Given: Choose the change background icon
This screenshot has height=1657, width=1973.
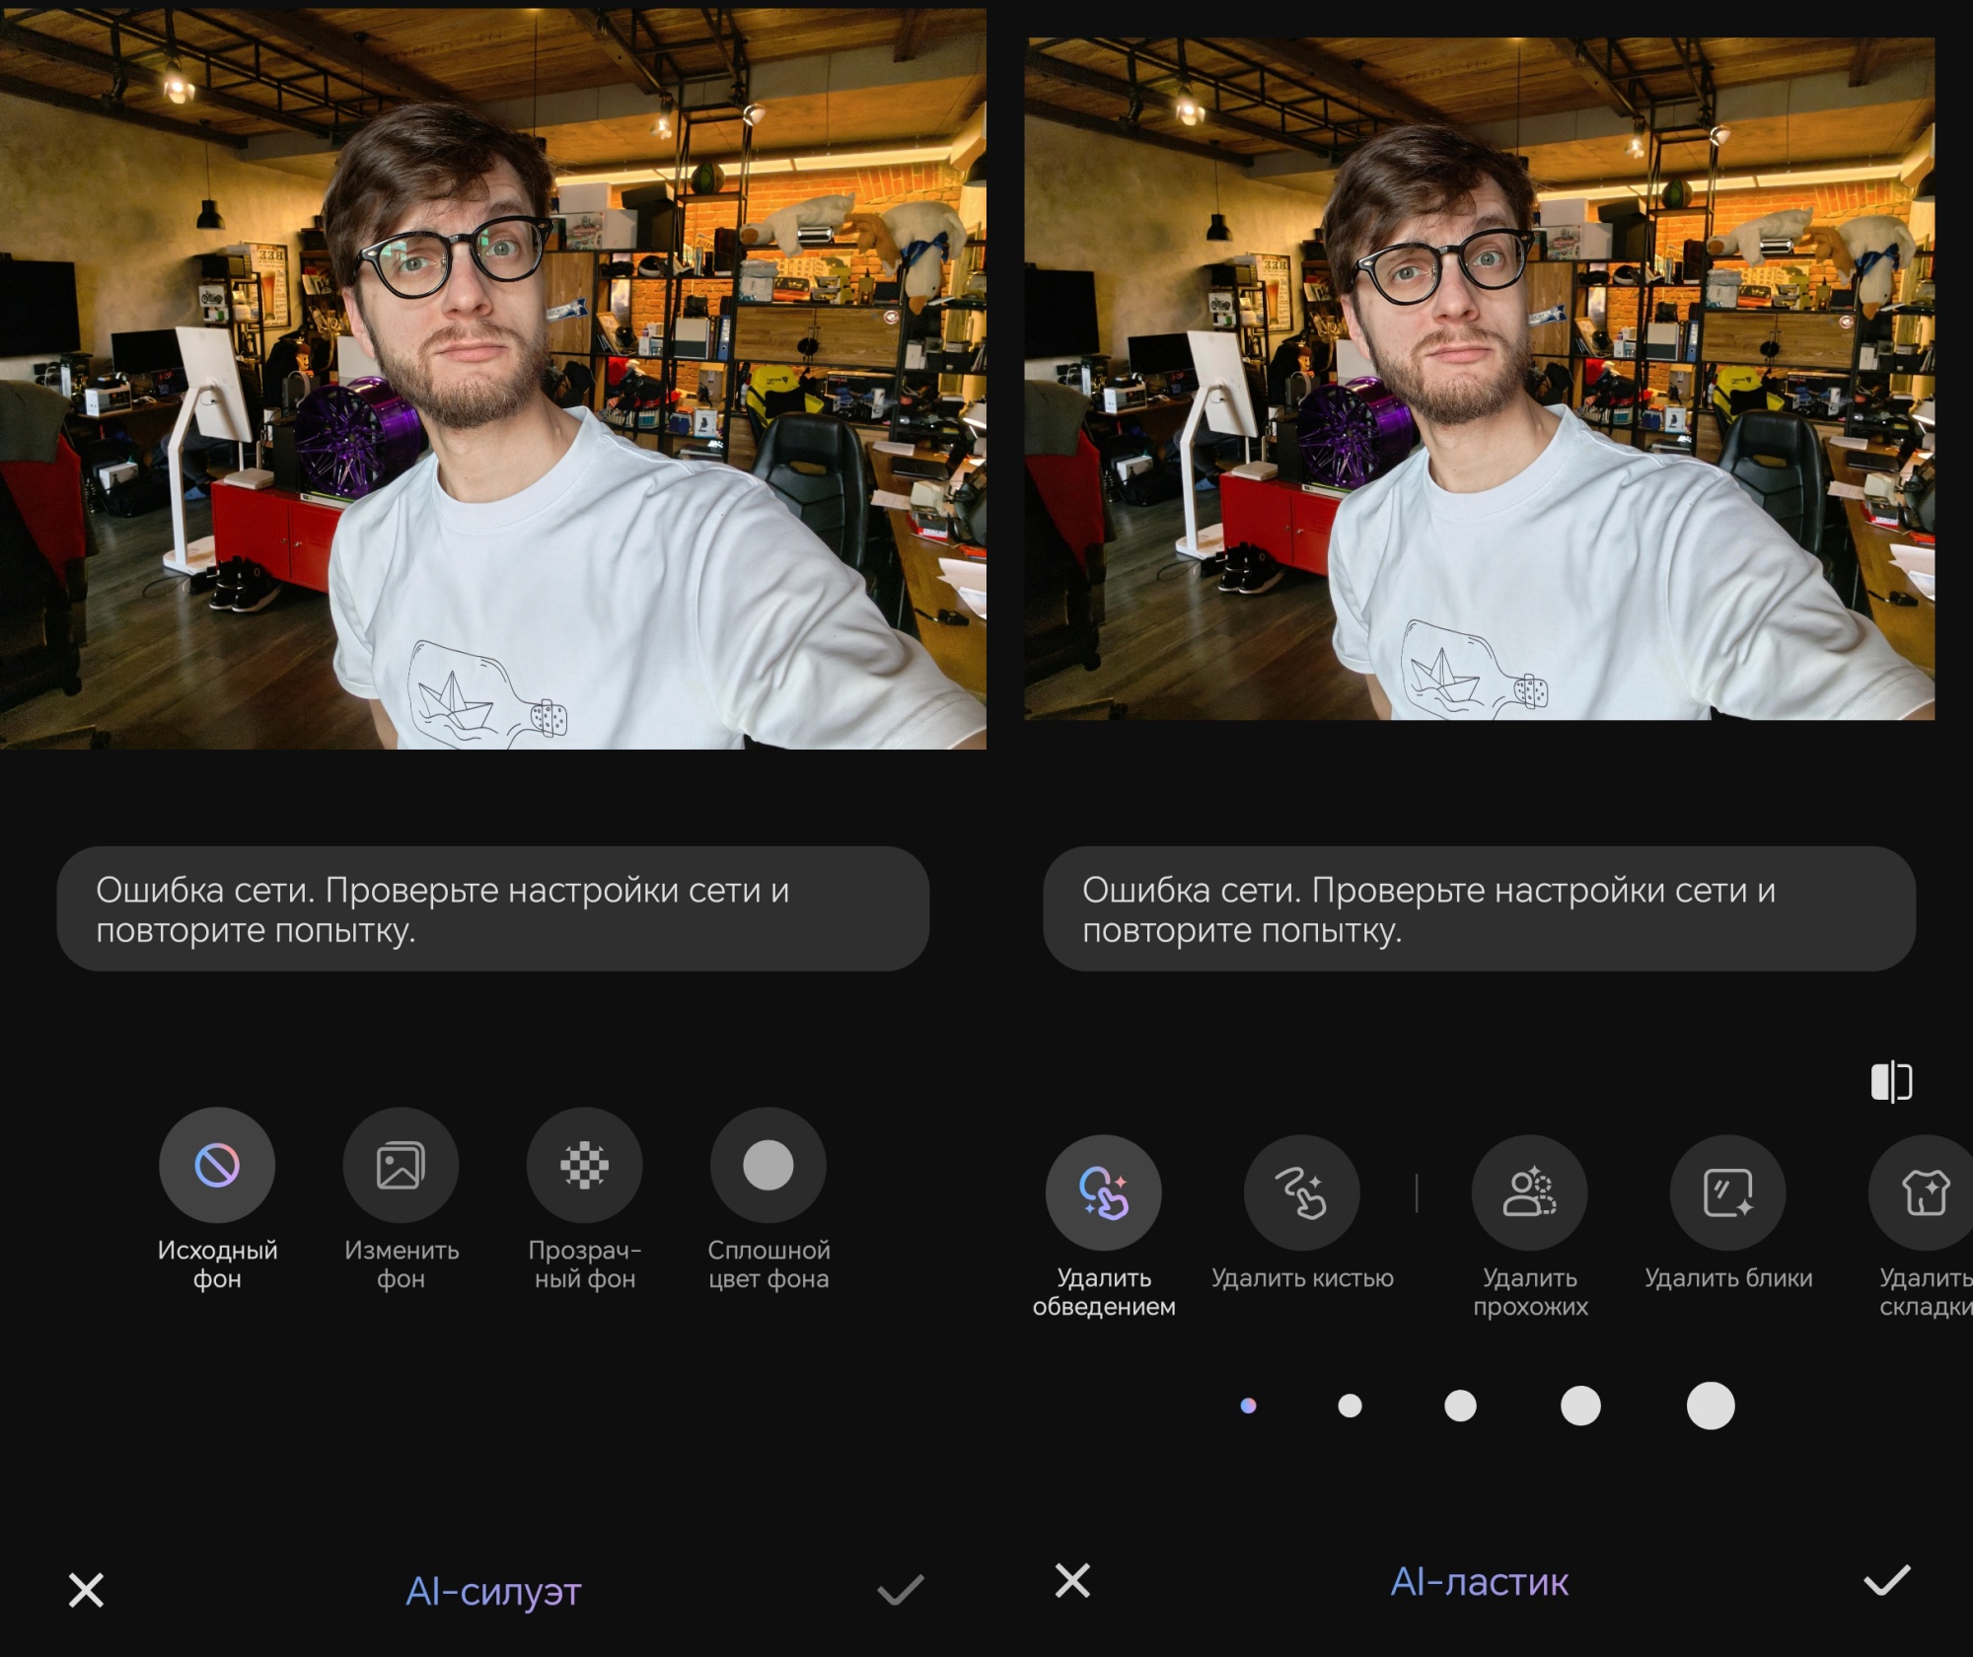Looking at the screenshot, I should tap(401, 1166).
